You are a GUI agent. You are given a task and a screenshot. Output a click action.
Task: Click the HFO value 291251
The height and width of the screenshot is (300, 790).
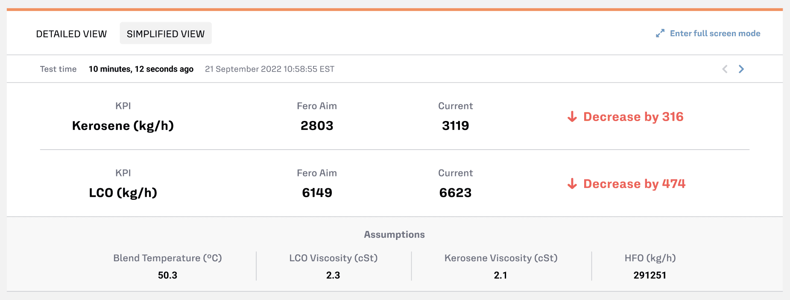click(650, 275)
